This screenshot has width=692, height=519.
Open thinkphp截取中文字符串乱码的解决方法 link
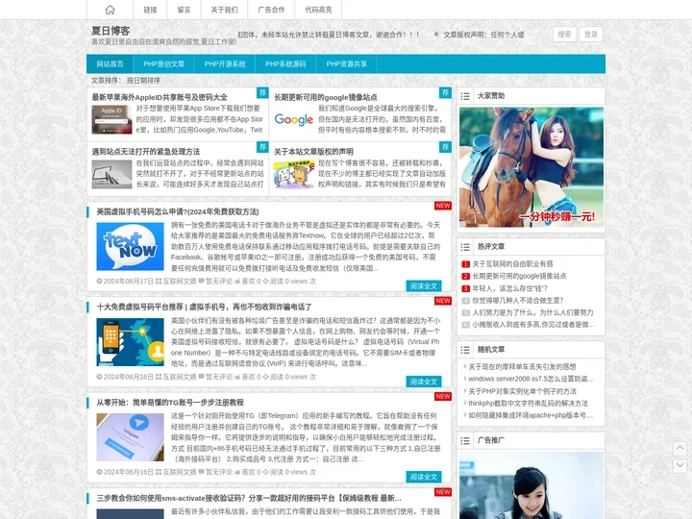(x=529, y=403)
